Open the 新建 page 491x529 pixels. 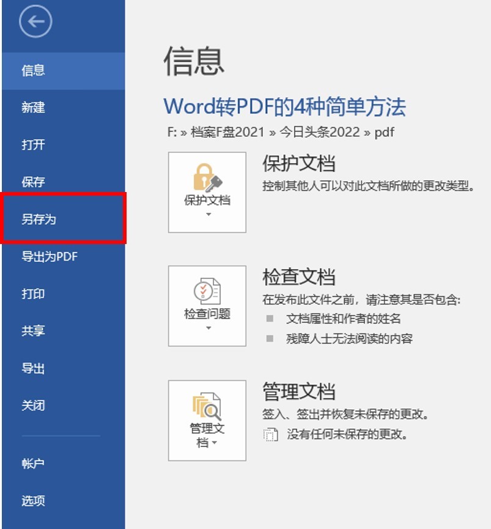click(33, 108)
